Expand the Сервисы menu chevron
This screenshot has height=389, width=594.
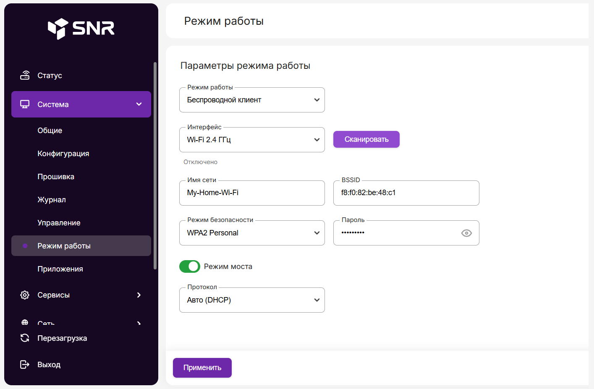click(139, 295)
